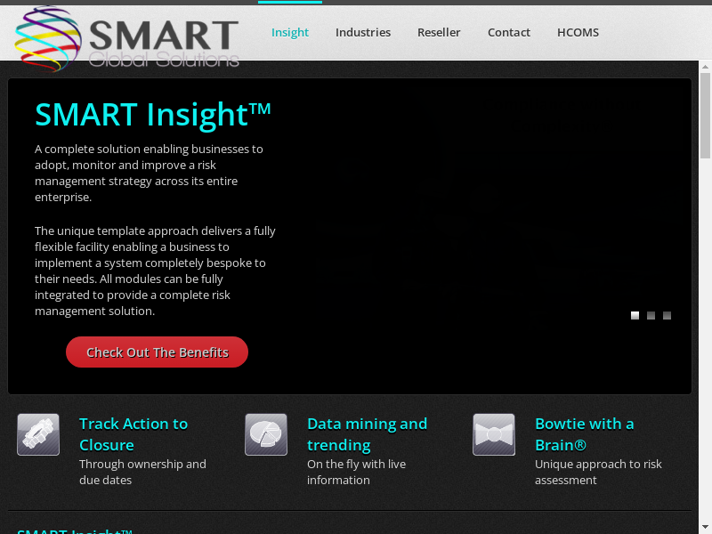Click the SMART Global Solutions logo
The image size is (712, 534).
pyautogui.click(x=127, y=38)
